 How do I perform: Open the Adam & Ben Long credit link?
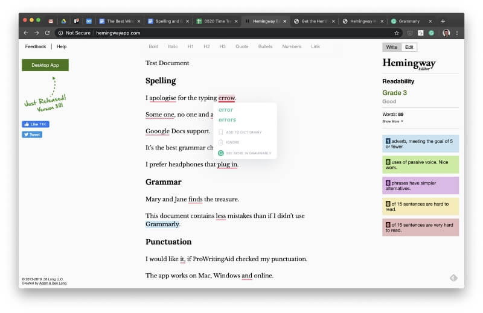point(53,283)
